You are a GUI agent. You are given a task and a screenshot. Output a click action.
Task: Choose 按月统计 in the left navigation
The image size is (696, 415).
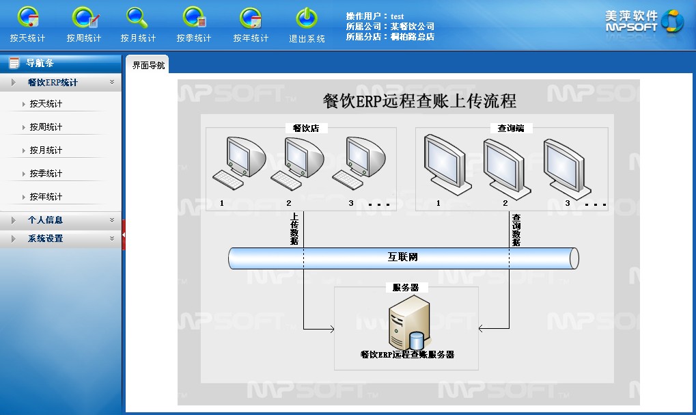(x=46, y=150)
